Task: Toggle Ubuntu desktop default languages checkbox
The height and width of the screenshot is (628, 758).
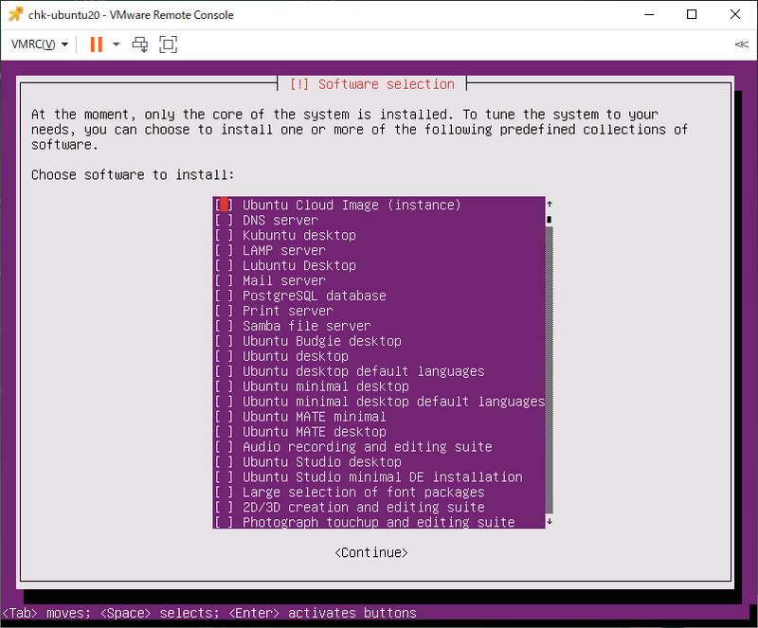Action: click(224, 371)
